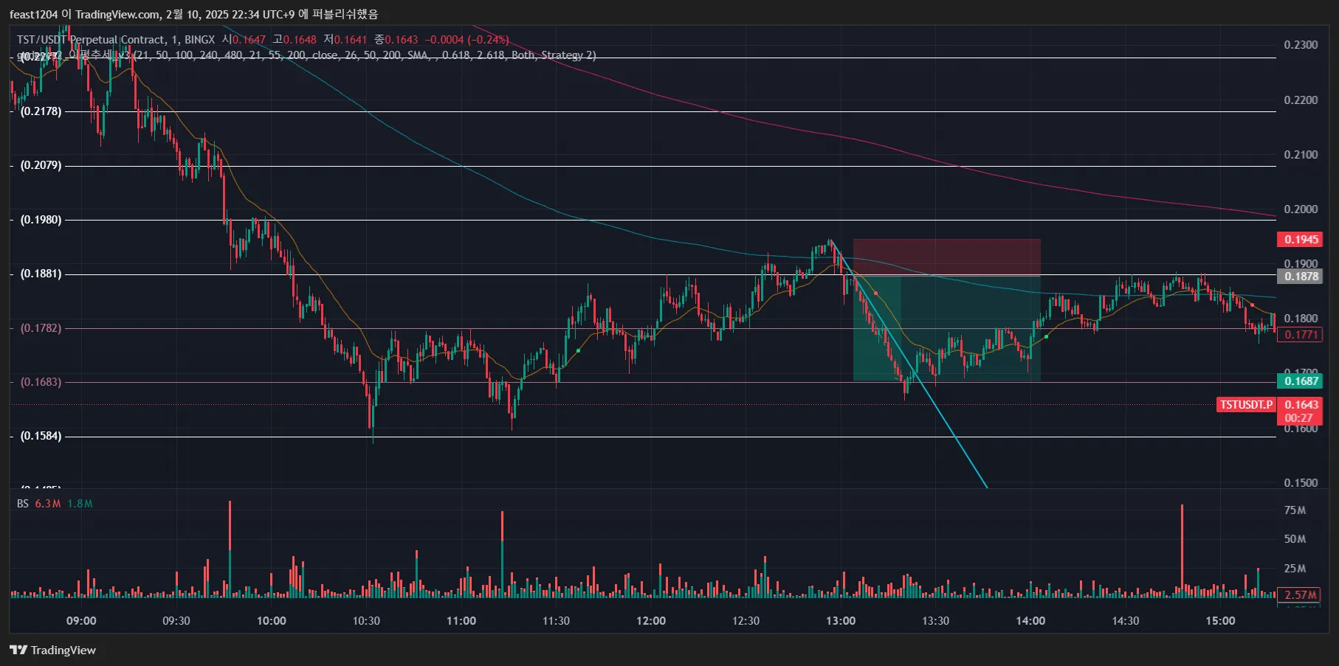This screenshot has width=1339, height=666.
Task: Click the red TSTUSDT.P symbol tag
Action: [x=1246, y=405]
